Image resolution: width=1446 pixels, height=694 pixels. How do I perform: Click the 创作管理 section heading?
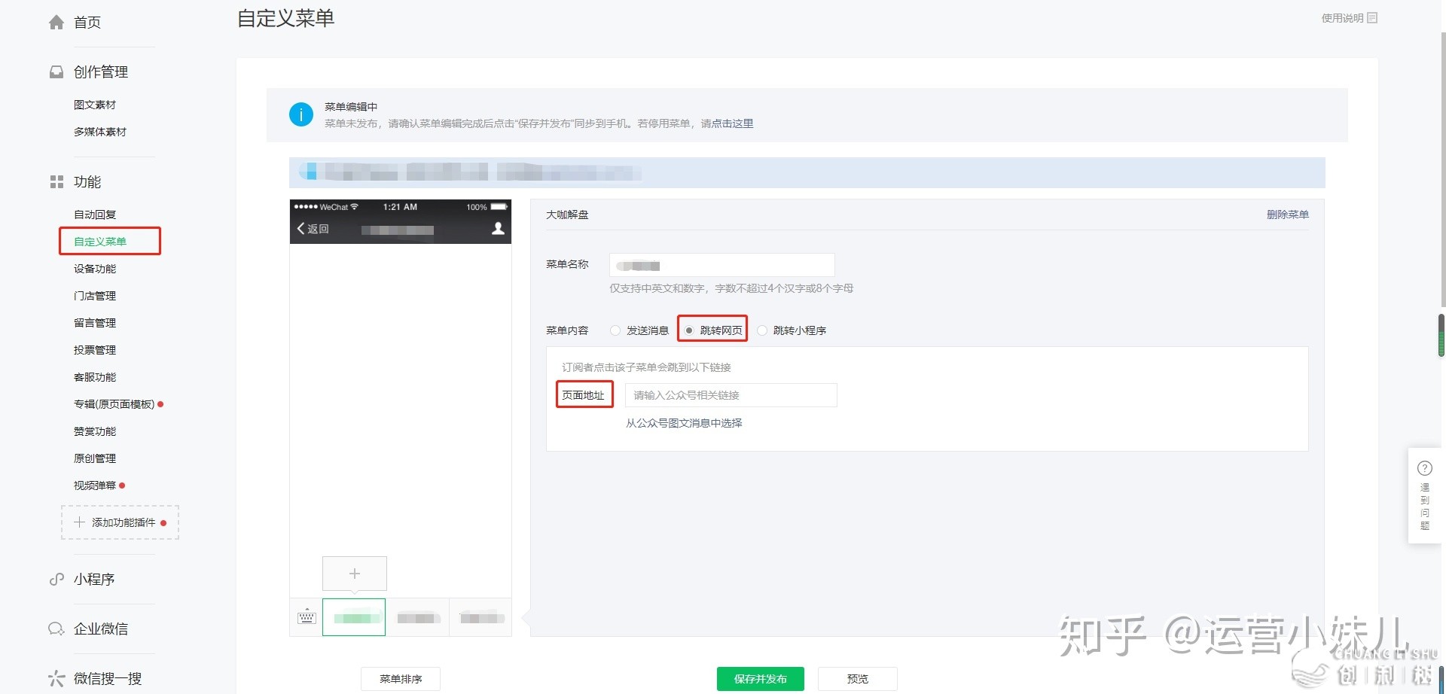pos(101,72)
